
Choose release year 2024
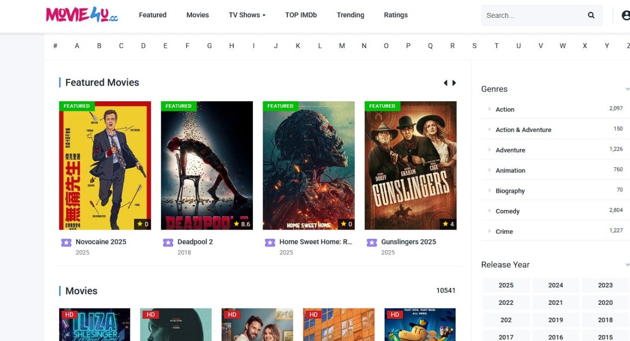(x=556, y=285)
